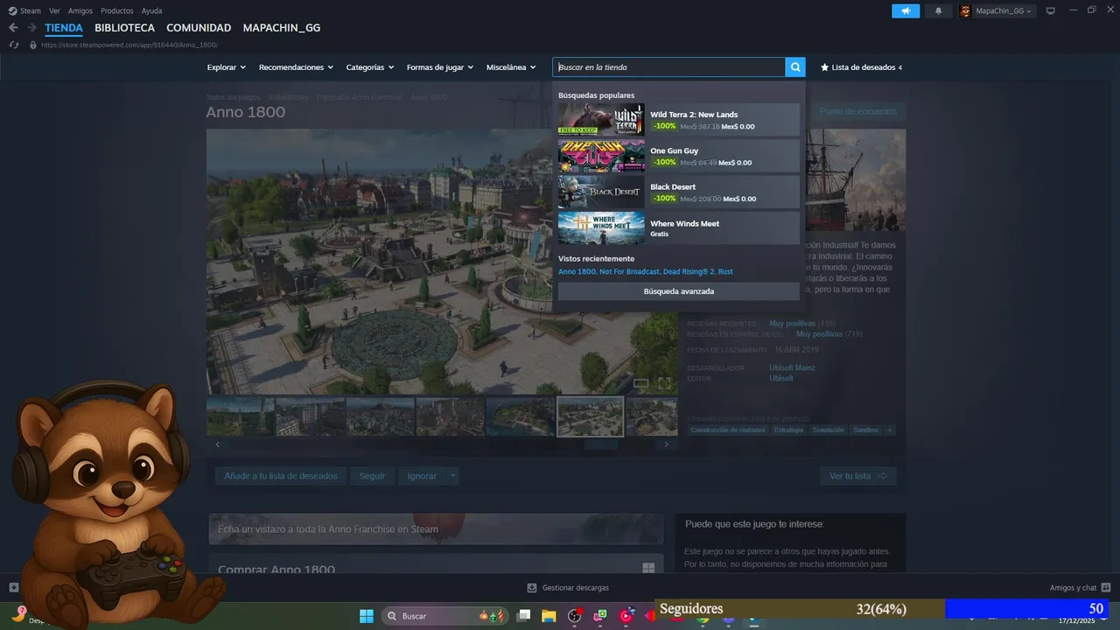
Task: Click the padlock icon beside the URL
Action: click(x=33, y=45)
